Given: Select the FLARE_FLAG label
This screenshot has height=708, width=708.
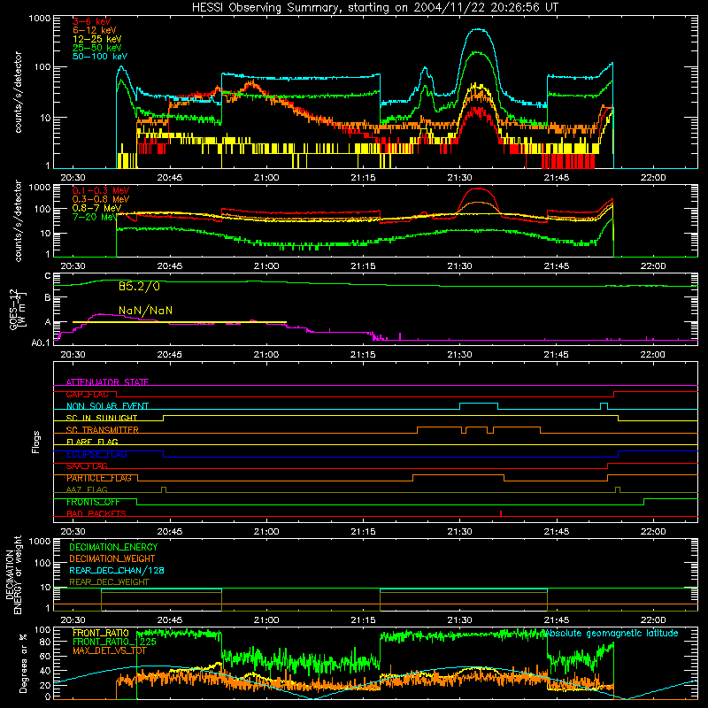Looking at the screenshot, I should [92, 442].
